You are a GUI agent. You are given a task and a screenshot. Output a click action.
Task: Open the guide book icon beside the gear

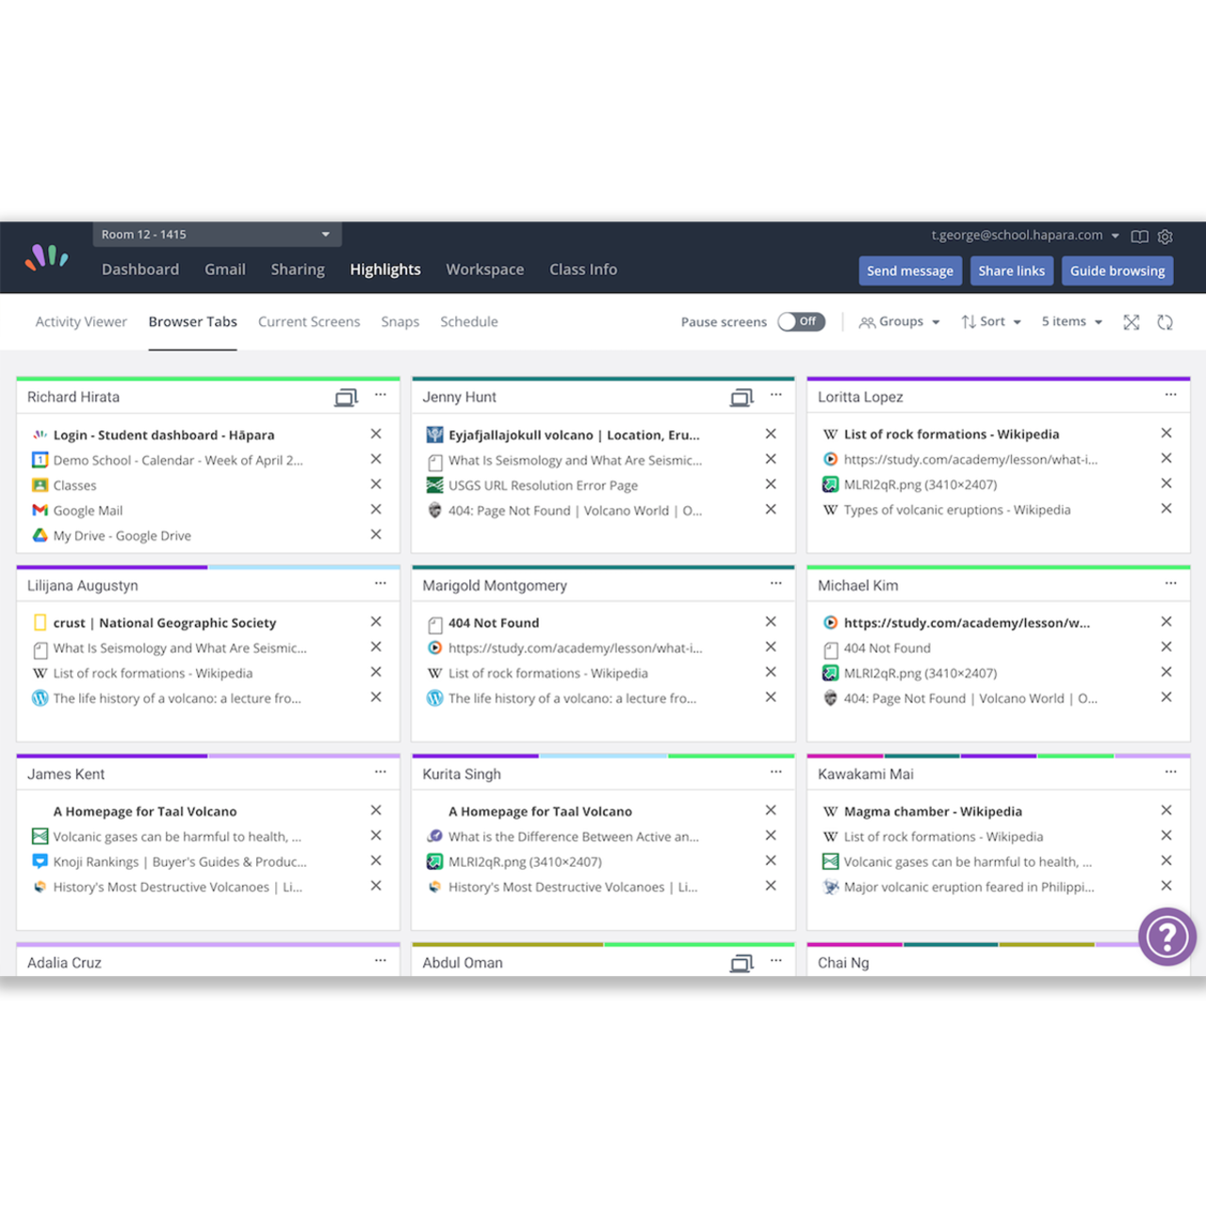point(1140,236)
